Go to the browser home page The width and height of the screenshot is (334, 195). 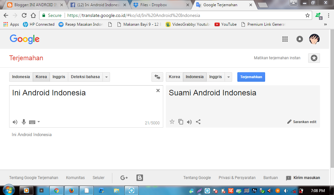pyautogui.click(x=33, y=15)
